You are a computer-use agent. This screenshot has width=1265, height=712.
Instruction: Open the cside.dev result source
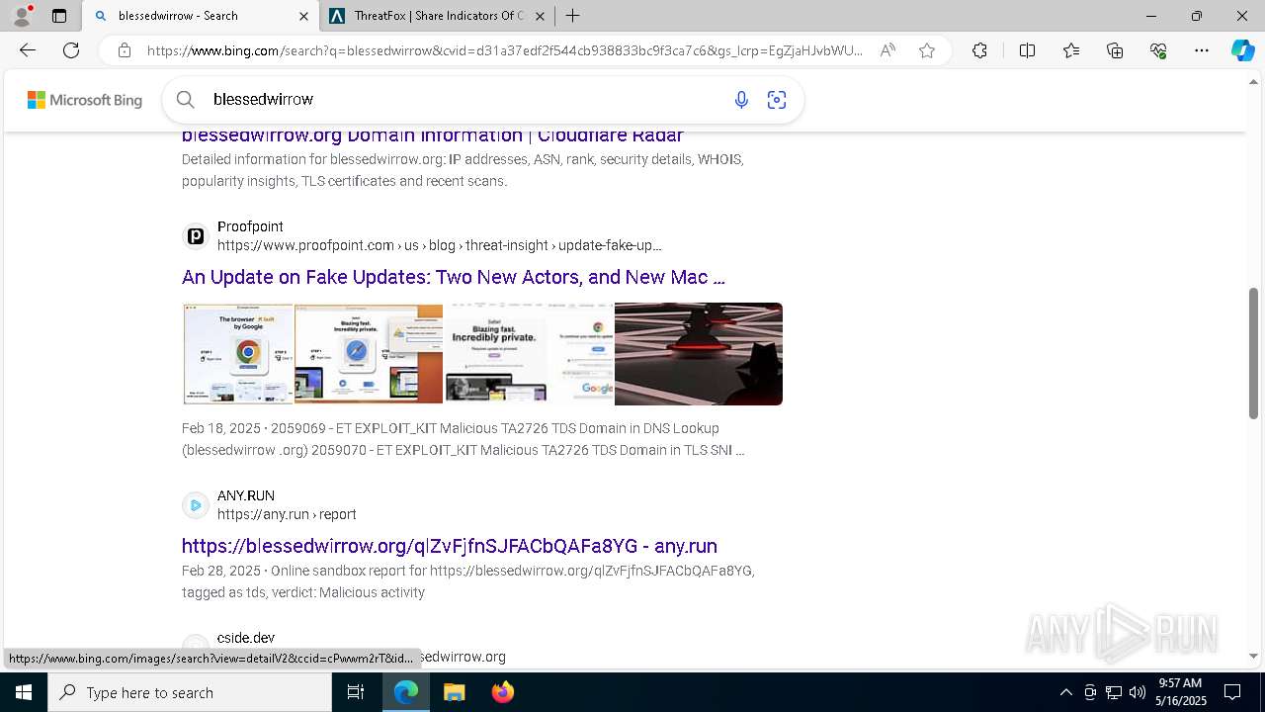246,638
